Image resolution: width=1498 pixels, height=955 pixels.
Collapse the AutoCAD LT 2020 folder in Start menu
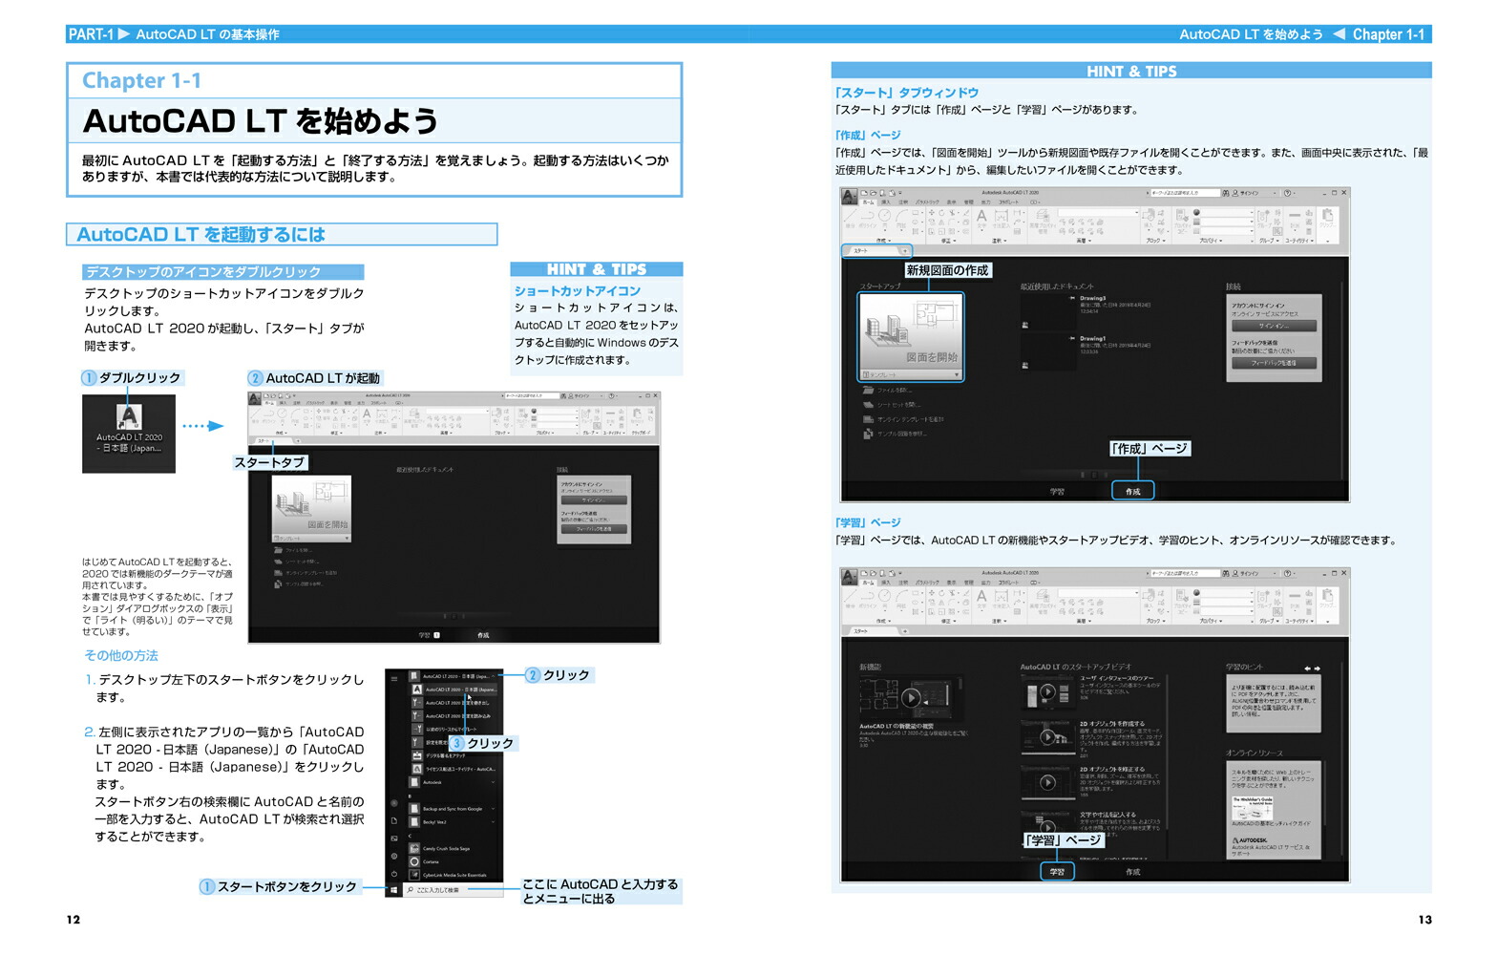pos(493,675)
